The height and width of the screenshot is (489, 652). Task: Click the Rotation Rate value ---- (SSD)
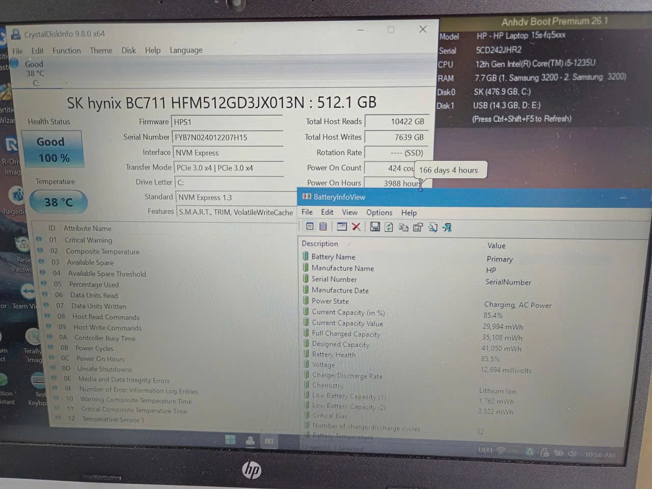[396, 152]
